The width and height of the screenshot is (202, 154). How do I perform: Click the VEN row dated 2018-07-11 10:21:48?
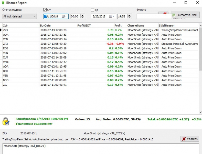100,75
